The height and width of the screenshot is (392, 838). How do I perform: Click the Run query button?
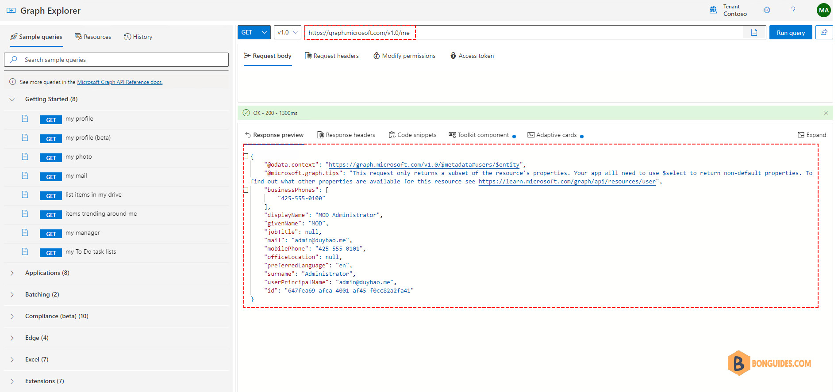pos(791,33)
